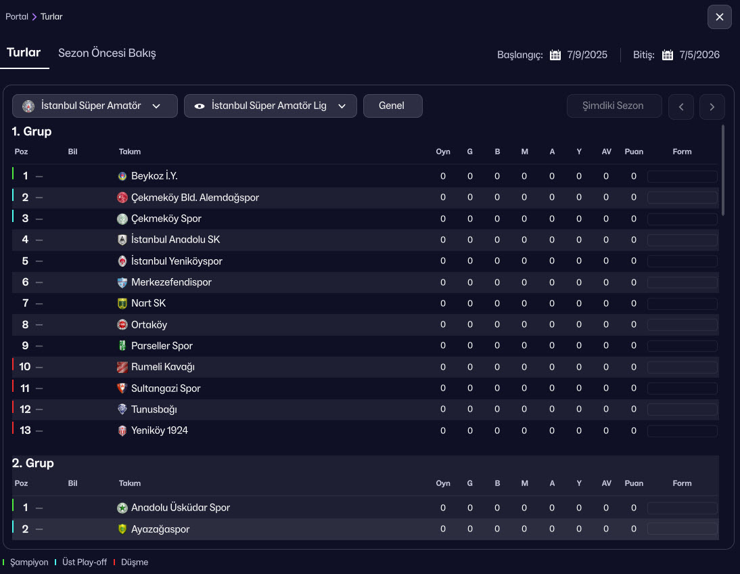
Task: Click the Beykoz İ.Y. club badge icon
Action: click(x=122, y=176)
